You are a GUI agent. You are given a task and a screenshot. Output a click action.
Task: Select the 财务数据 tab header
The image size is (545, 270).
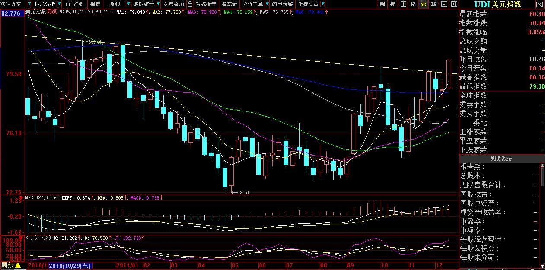(x=501, y=159)
